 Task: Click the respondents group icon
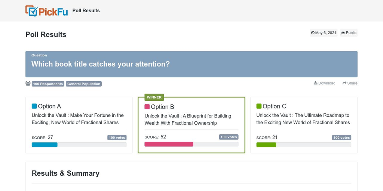coord(28,84)
